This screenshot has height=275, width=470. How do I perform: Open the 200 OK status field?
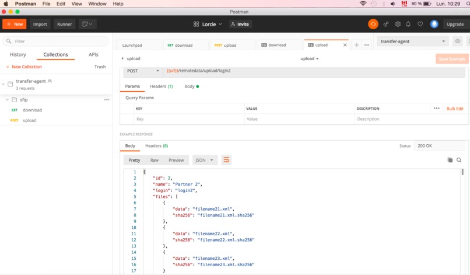pyautogui.click(x=439, y=145)
